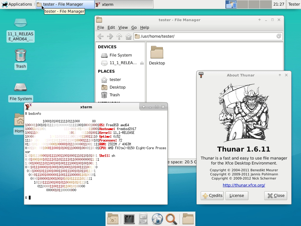Click the Credits button in About Thunar
Image resolution: width=301 pixels, height=226 pixels.
212,196
